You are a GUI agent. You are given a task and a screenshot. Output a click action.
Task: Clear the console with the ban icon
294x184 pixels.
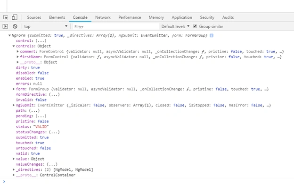[x=15, y=27]
